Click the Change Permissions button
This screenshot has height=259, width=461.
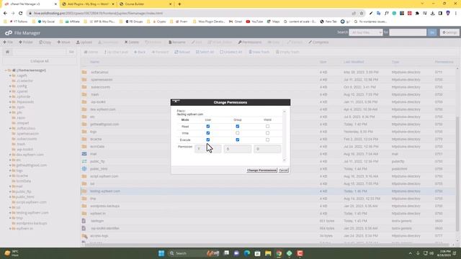tap(261, 171)
